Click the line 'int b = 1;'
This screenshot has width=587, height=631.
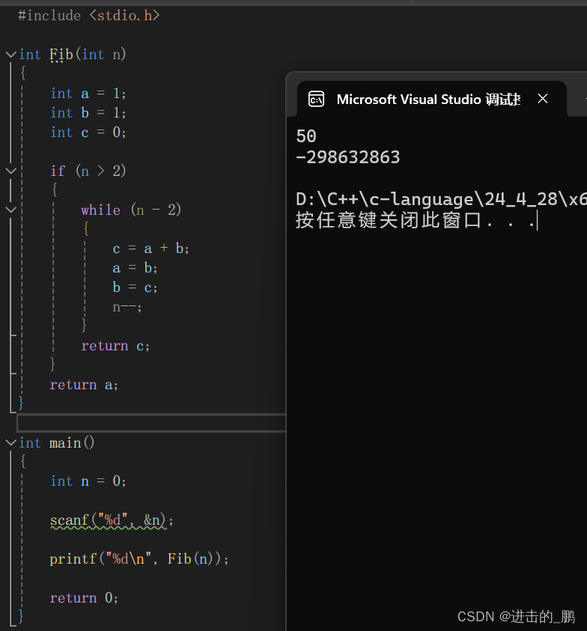[88, 113]
